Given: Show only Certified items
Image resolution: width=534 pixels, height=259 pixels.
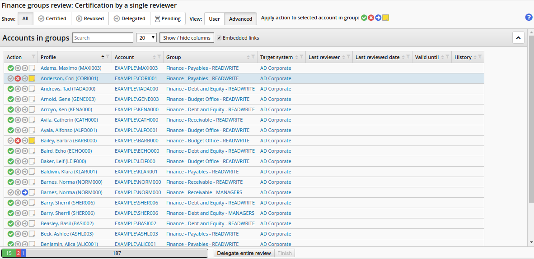Looking at the screenshot, I should (52, 18).
